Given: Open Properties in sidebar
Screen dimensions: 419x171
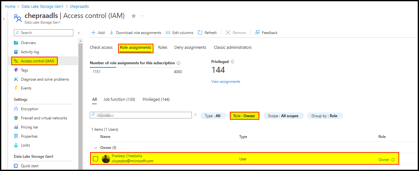Looking at the screenshot, I should (29, 136).
